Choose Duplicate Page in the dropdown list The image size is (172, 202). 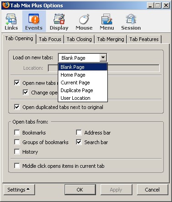pos(83,90)
